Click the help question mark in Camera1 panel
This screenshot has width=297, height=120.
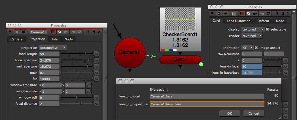[88, 32]
